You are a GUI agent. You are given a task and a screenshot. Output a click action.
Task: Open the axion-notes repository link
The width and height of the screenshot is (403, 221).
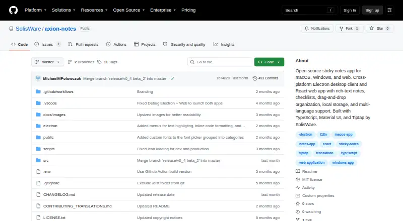(x=60, y=29)
